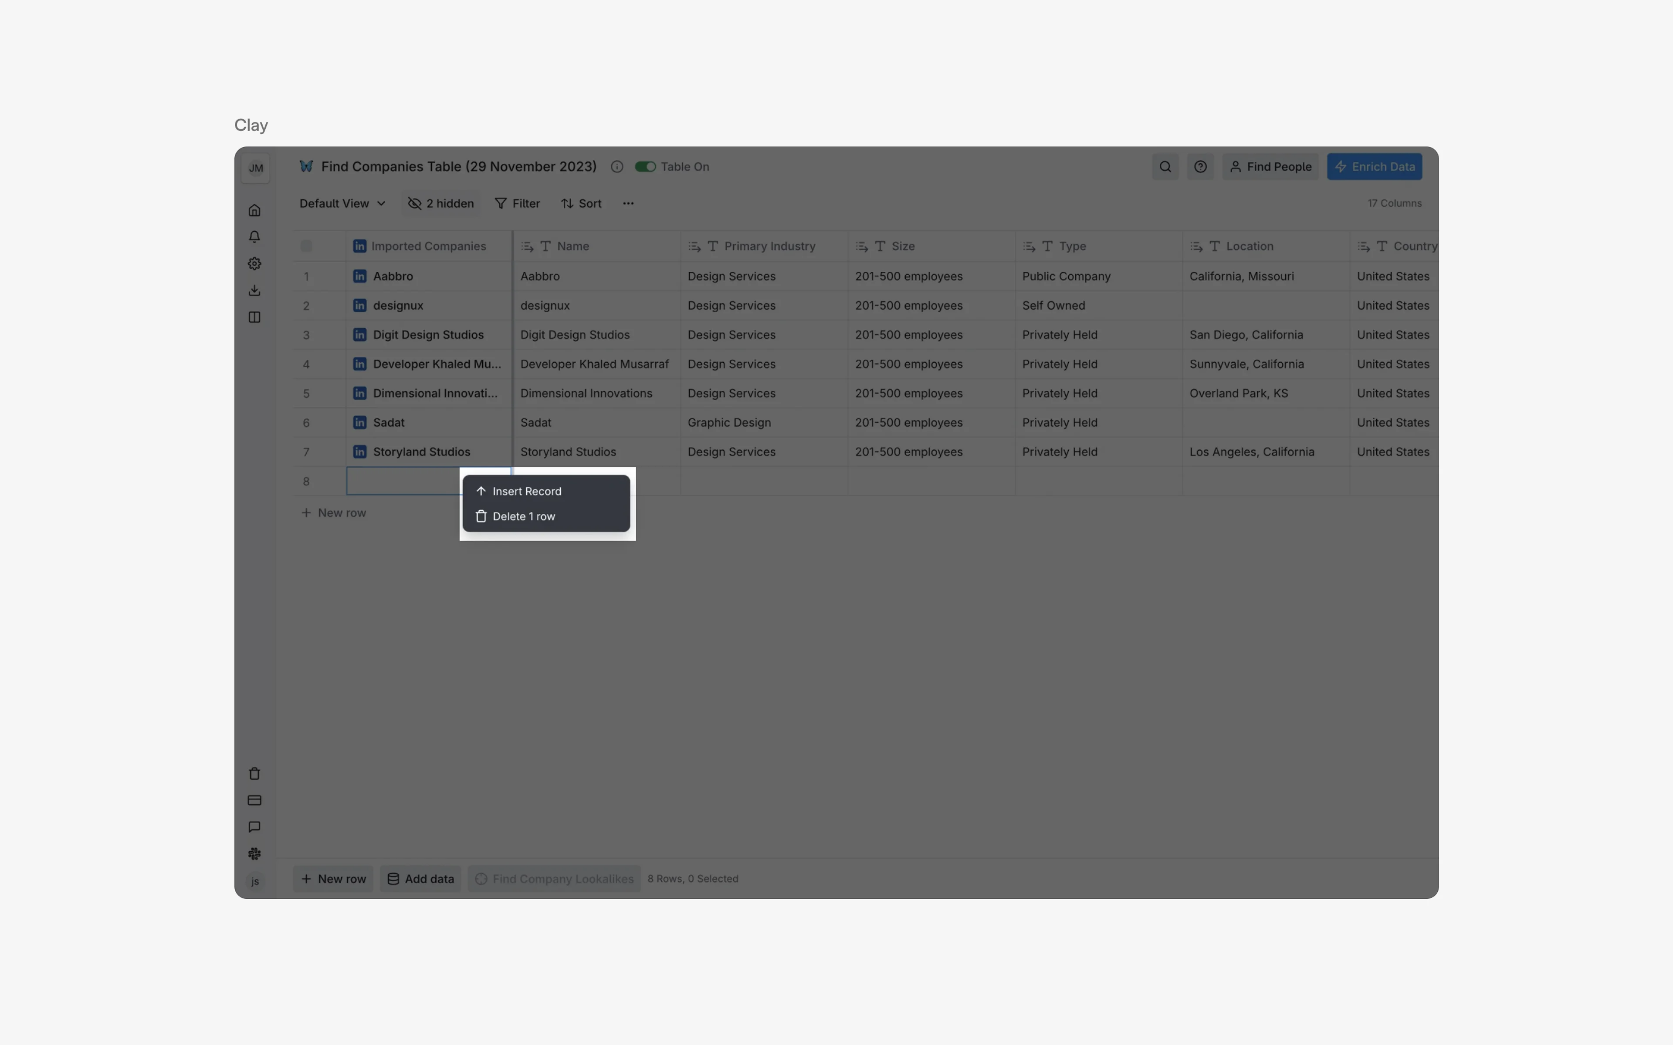Viewport: 1673px width, 1045px height.
Task: Click the Slack icon in sidebar
Action: [x=254, y=853]
